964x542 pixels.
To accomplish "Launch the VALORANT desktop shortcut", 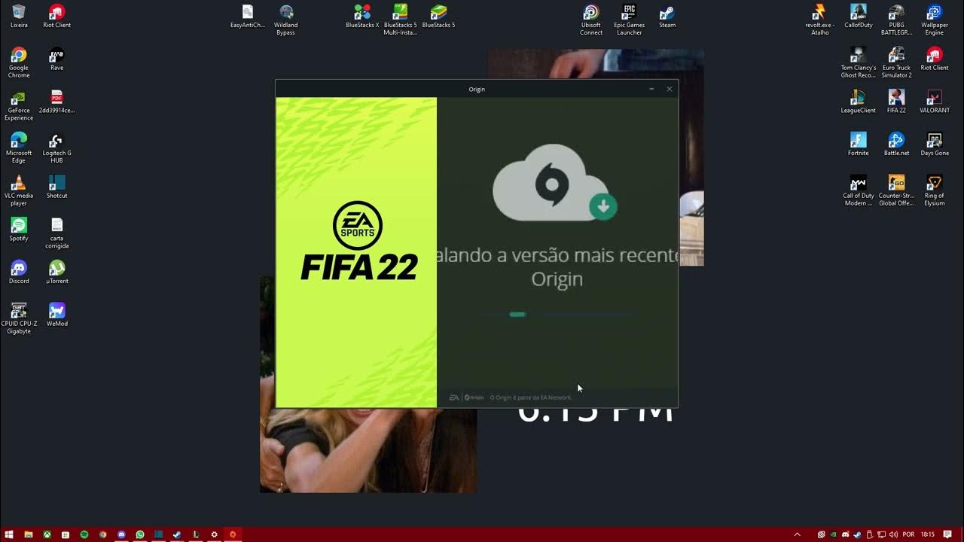I will click(934, 102).
